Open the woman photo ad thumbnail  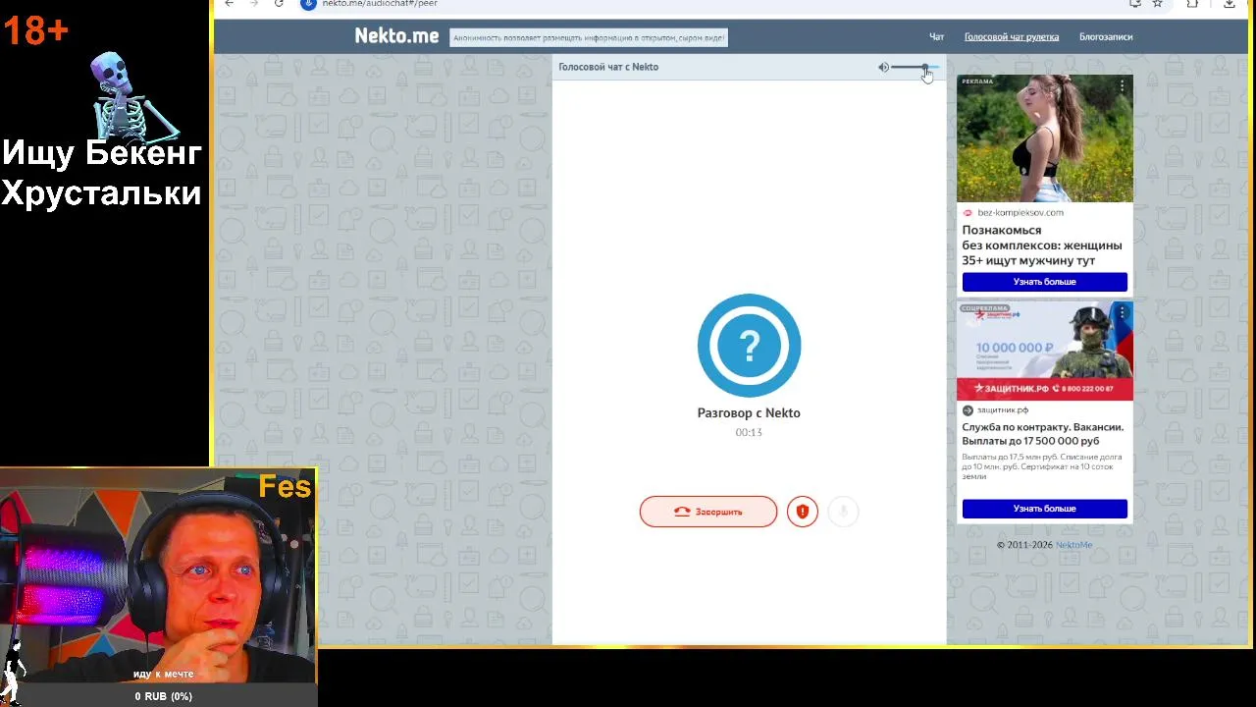1044,138
